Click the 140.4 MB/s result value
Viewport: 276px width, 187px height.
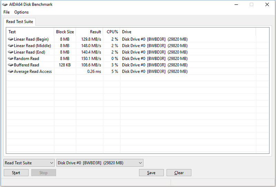coord(91,52)
